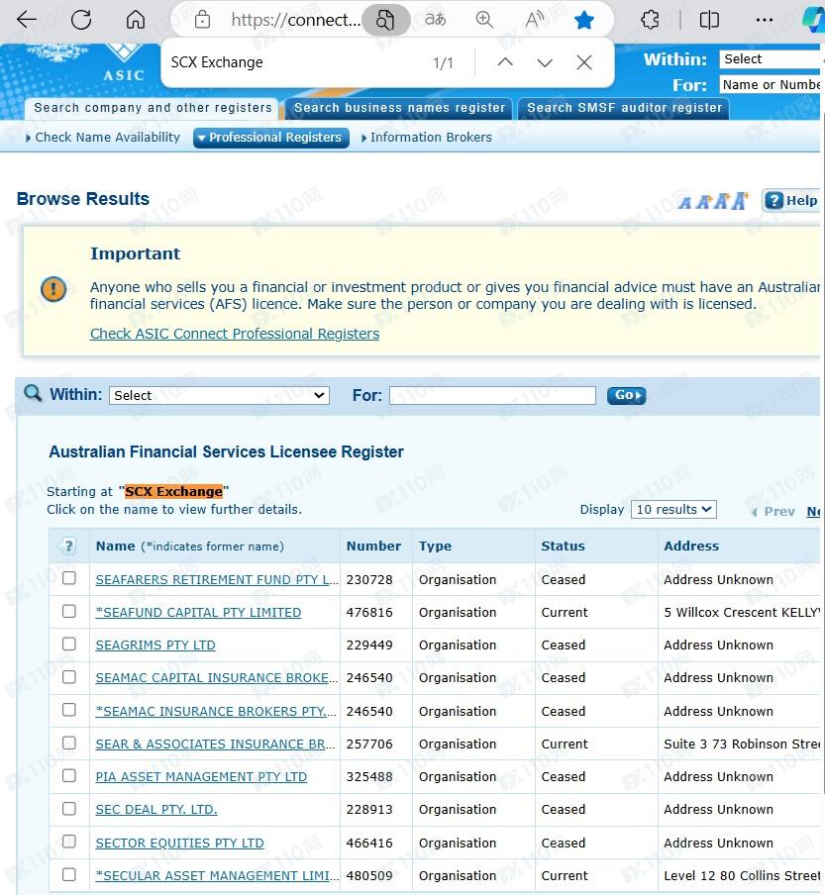
Task: Toggle the blue favorites star
Action: click(584, 21)
